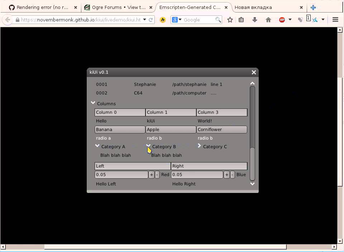Click the Red 0.05 input field
Viewport: 344px width, 252px height.
point(121,175)
